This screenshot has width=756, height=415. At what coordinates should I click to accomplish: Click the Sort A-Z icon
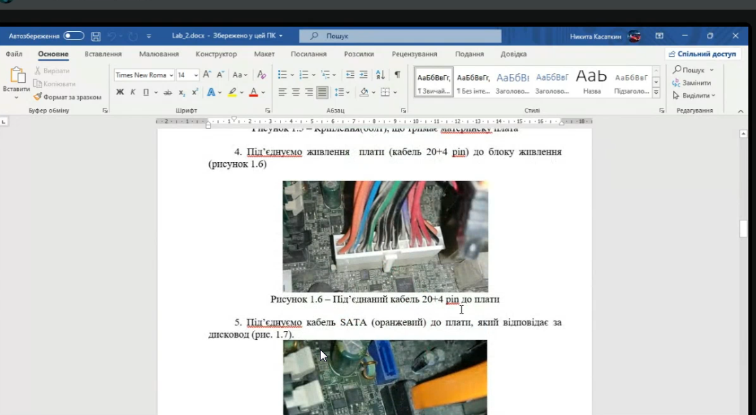pyautogui.click(x=380, y=75)
